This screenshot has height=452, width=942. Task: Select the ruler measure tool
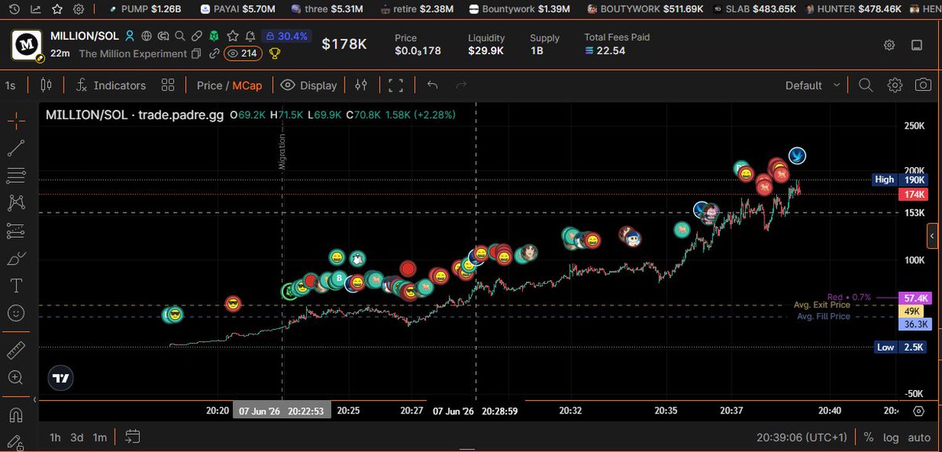16,350
